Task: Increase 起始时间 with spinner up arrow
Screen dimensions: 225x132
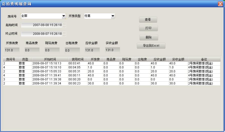Action: click(x=64, y=24)
